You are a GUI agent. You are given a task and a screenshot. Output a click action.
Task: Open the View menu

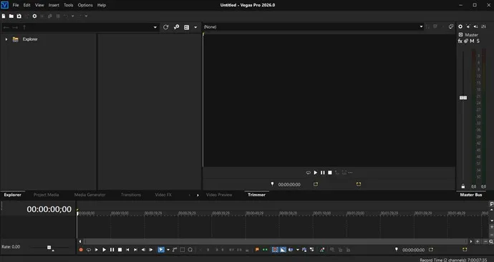(39, 5)
